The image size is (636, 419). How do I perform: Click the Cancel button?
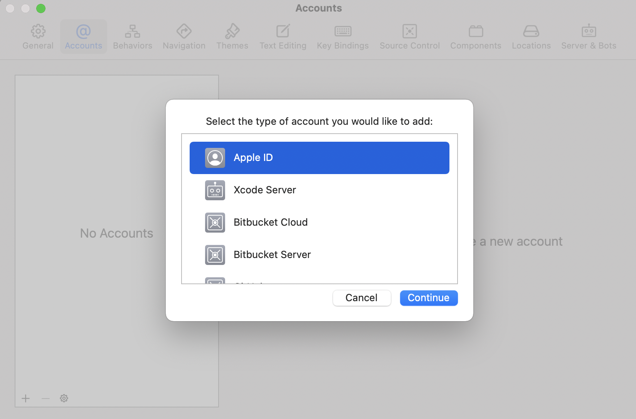pyautogui.click(x=362, y=298)
